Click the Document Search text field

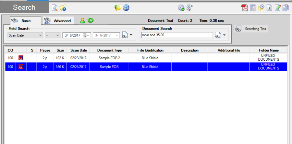coord(177,35)
